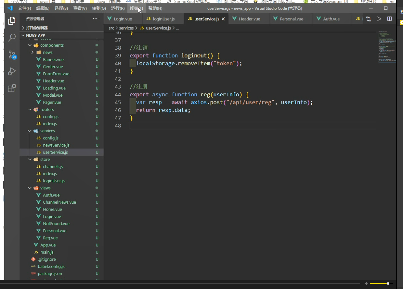Open the Extensions view

tap(12, 88)
